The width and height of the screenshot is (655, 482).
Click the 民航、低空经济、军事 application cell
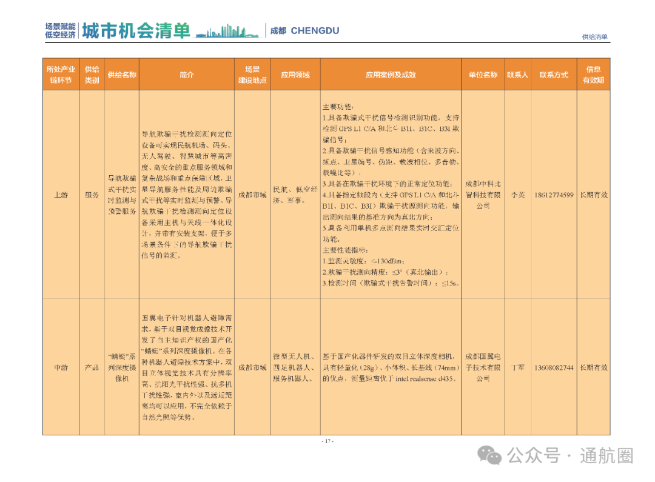point(295,195)
